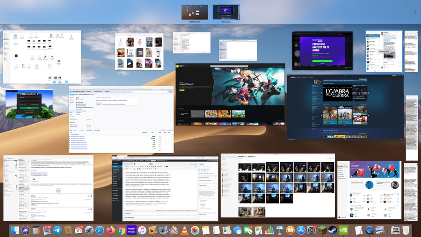Open the Minecraft Dock icon
Image resolution: width=421 pixels, height=237 pixels.
point(322,230)
